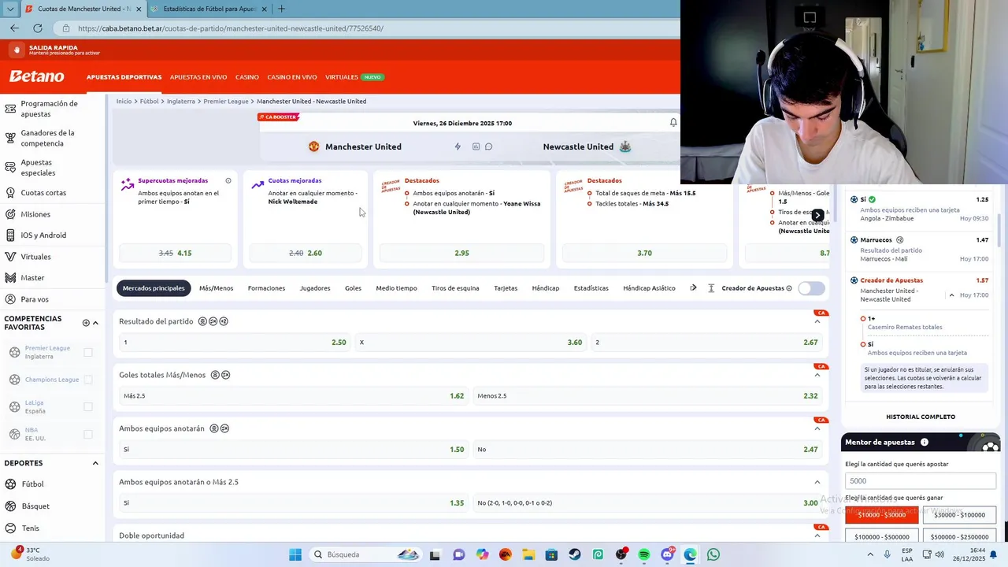
Task: Check LaLiga favorite checkbox
Action: (x=88, y=406)
